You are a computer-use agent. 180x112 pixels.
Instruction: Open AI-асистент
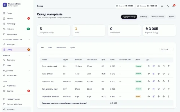[16, 75]
